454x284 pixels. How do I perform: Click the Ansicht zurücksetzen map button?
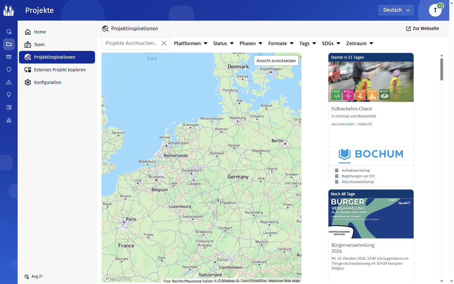[276, 61]
